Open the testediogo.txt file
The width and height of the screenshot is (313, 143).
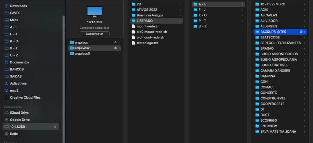pyautogui.click(x=147, y=43)
